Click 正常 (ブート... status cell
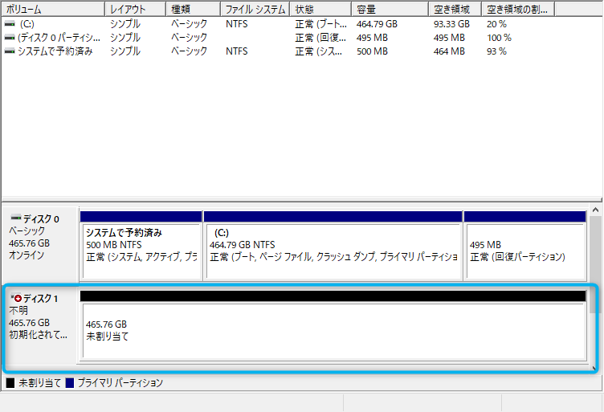The image size is (604, 412). click(x=321, y=24)
